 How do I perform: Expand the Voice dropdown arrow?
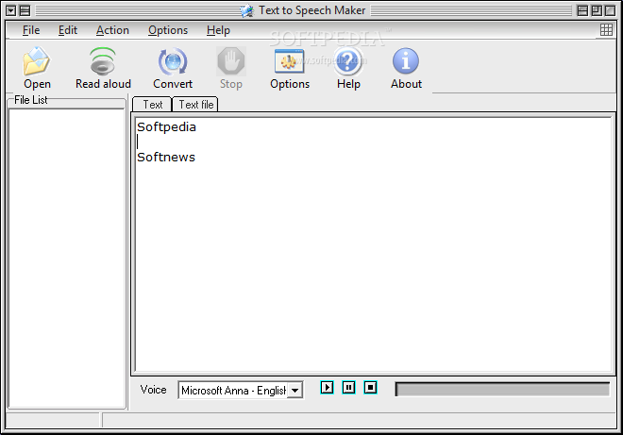(x=295, y=391)
